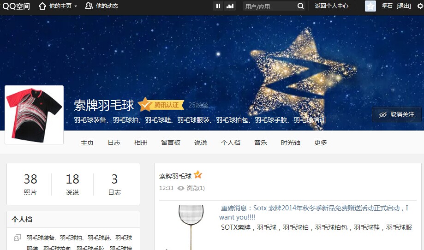Click the star badge next to post author
The height and width of the screenshot is (250, 424).
[x=198, y=175]
